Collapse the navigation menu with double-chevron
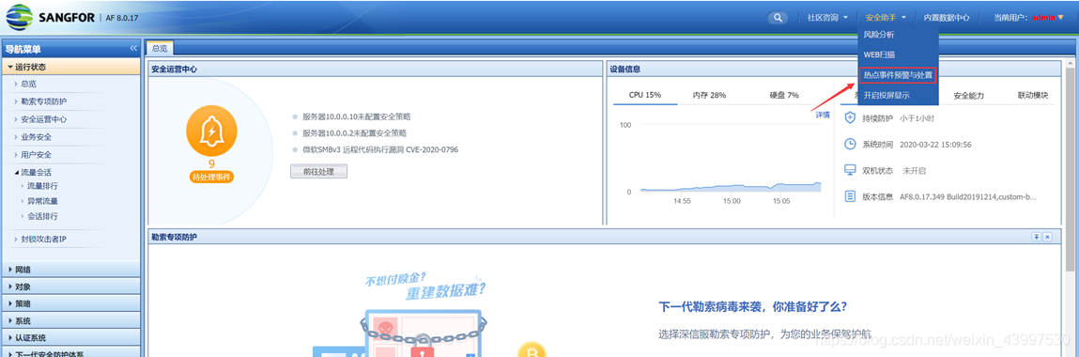The width and height of the screenshot is (1079, 357). [133, 49]
